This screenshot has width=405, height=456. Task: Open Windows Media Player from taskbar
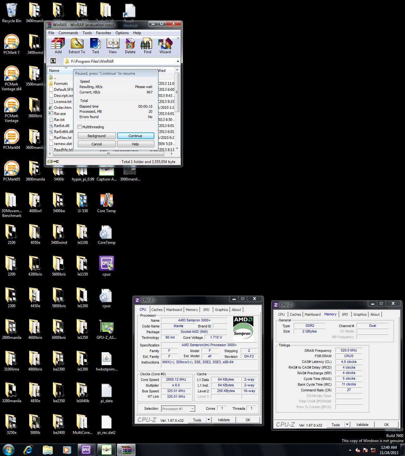point(67,450)
